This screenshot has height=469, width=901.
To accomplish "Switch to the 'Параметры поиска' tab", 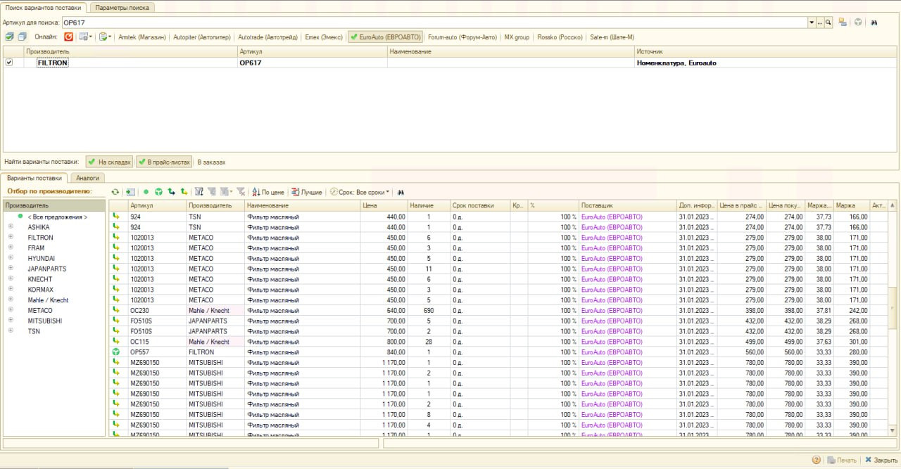I will click(x=122, y=7).
